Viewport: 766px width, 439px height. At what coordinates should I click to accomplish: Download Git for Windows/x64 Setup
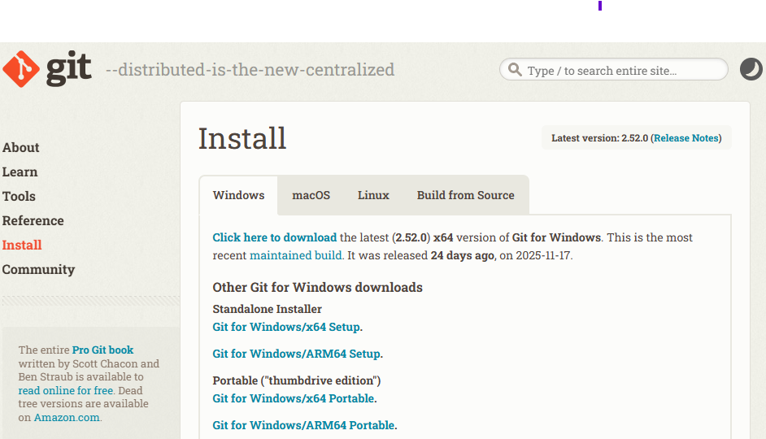pyautogui.click(x=286, y=327)
